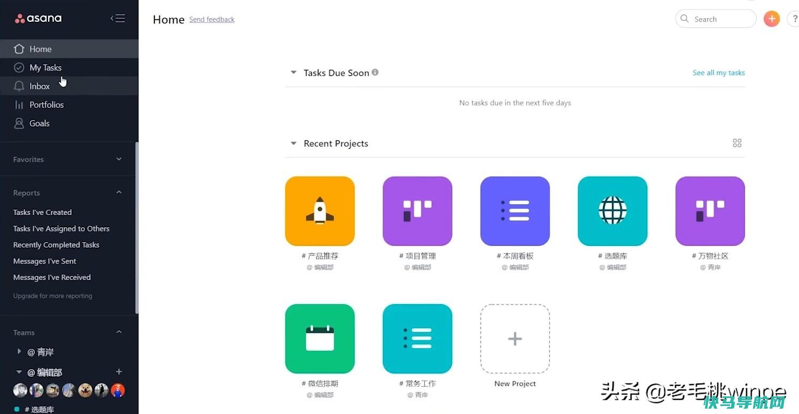Open Portfolios in the sidebar
Viewport: 799px width, 414px height.
69,105
